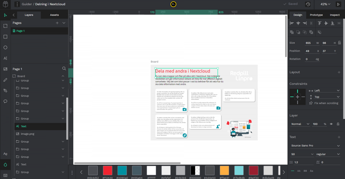
Task: Set text case to lowercase aa
Action: click(x=305, y=171)
